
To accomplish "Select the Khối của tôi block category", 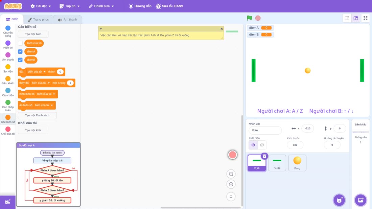I will point(8,131).
